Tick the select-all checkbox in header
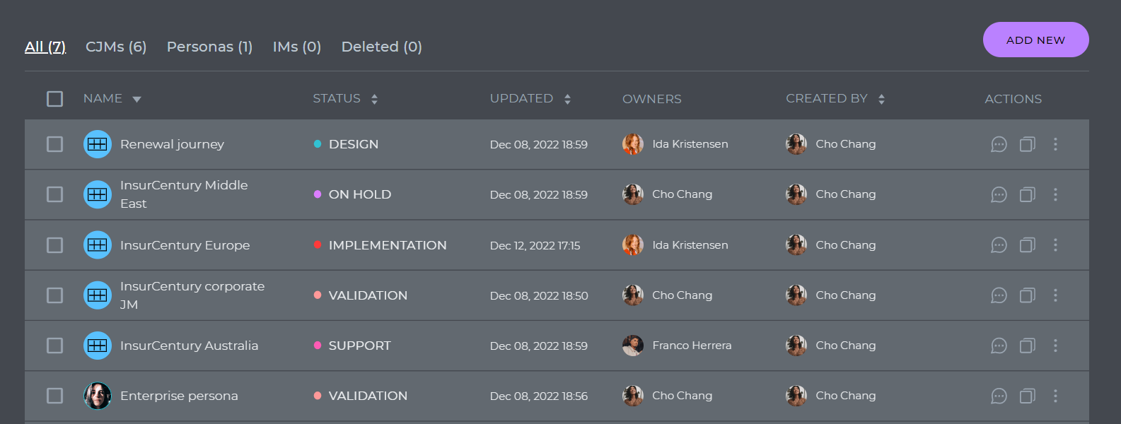Image resolution: width=1121 pixels, height=424 pixels. click(x=54, y=99)
